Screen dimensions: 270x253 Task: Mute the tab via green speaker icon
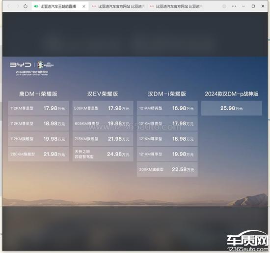coord(36,6)
